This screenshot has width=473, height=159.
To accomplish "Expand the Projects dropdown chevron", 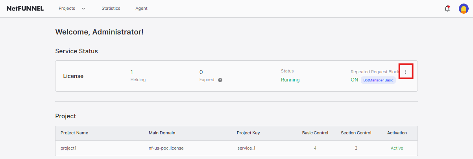I will [x=83, y=9].
